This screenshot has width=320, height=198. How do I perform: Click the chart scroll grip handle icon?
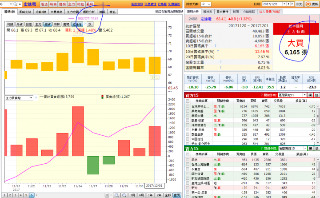tap(107, 195)
